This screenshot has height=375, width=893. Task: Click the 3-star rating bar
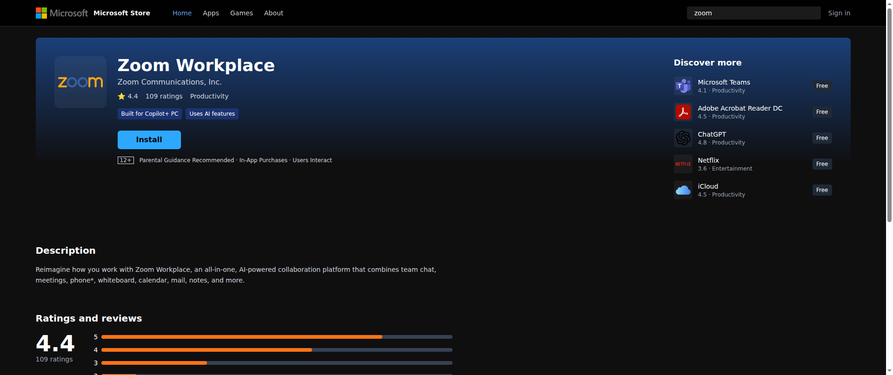[x=277, y=363]
